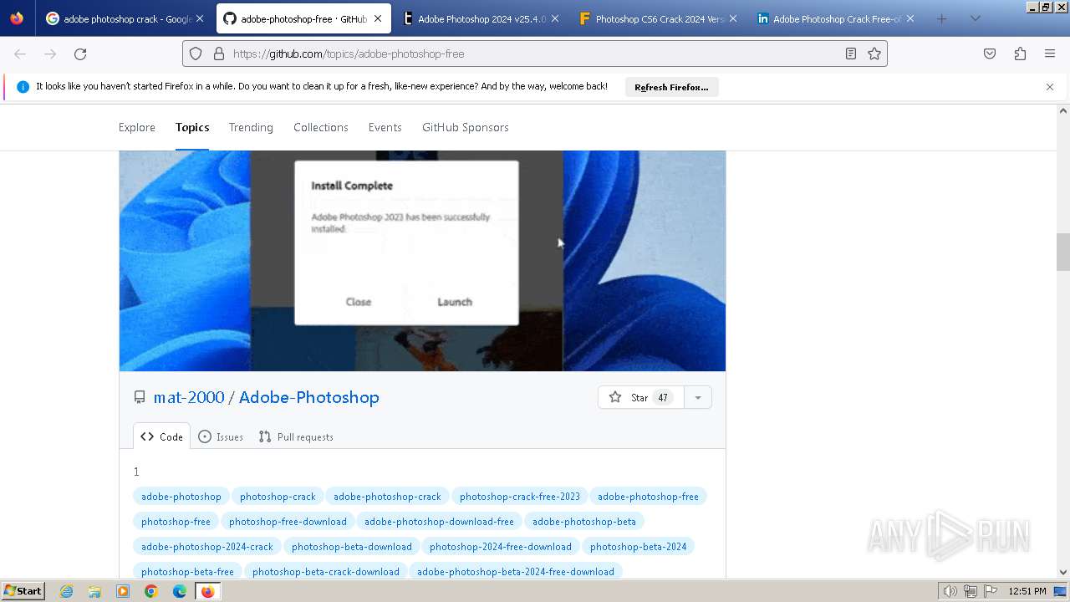This screenshot has height=602, width=1070.
Task: Expand the list all tabs dropdown
Action: [975, 18]
